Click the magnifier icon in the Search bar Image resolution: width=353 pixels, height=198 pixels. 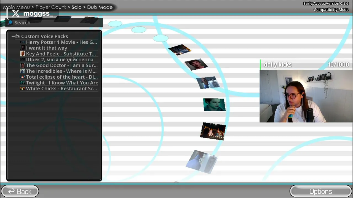(x=10, y=23)
